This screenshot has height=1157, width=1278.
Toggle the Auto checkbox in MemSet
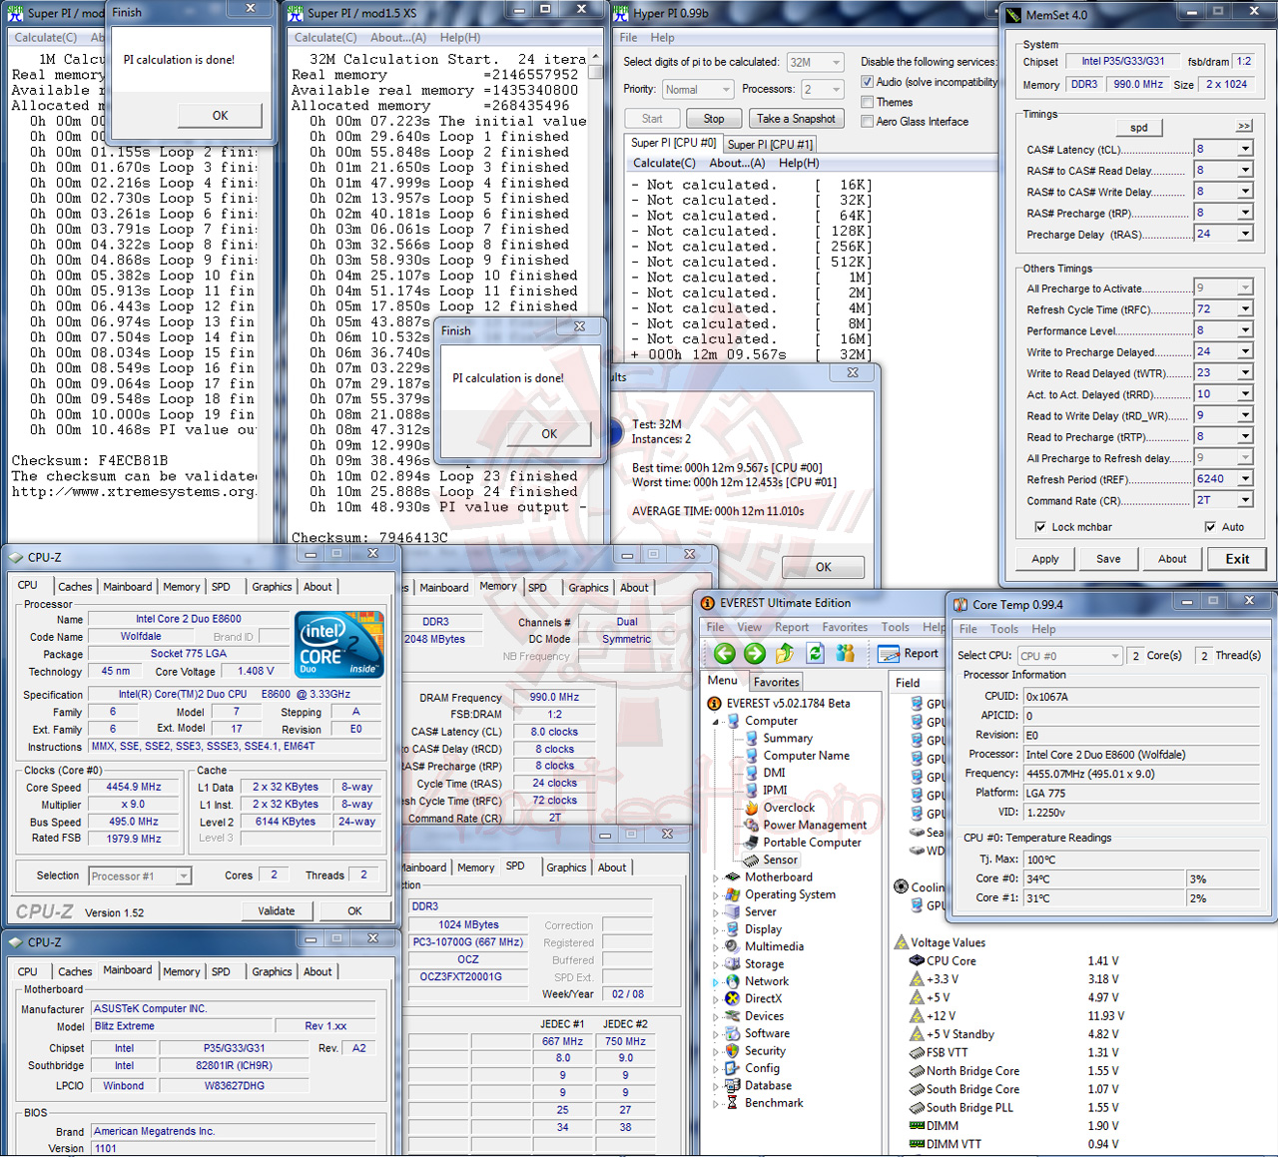tap(1210, 527)
